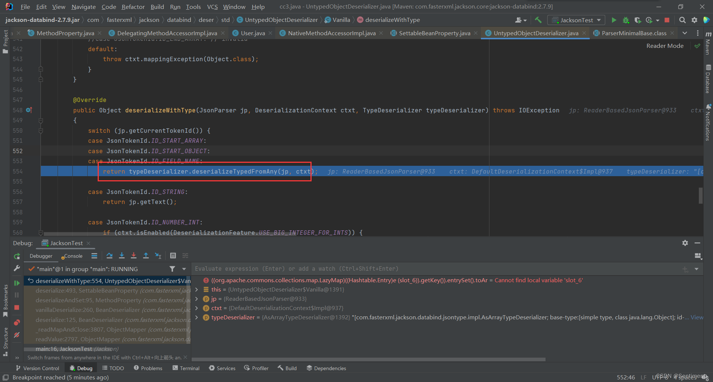Click the editor vertical scrollbar thumb
The height and width of the screenshot is (382, 713).
tap(700, 195)
